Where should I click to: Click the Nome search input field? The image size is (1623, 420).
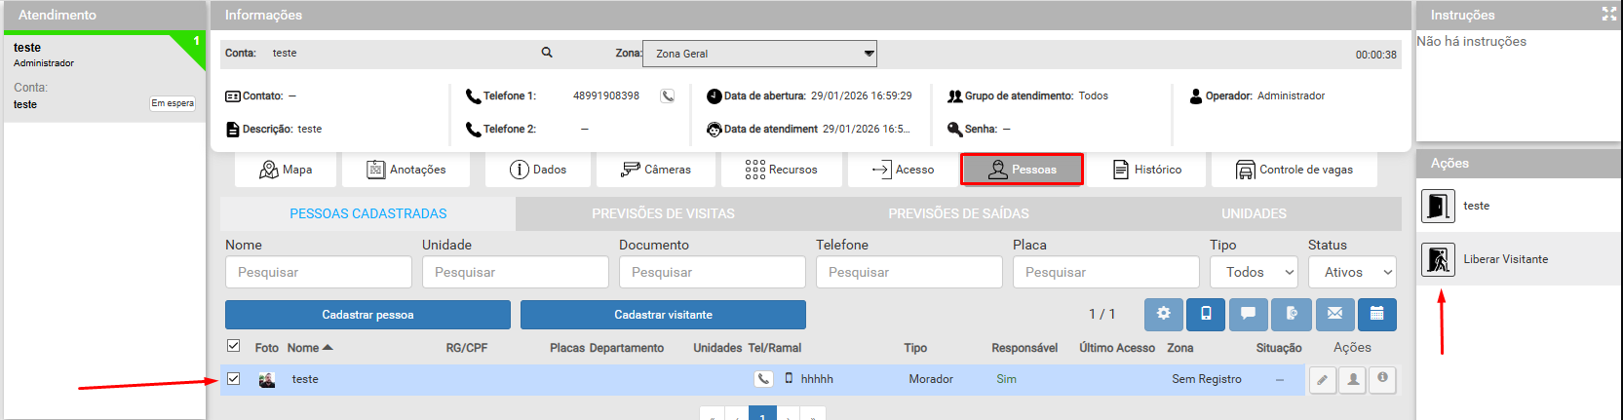(x=319, y=273)
